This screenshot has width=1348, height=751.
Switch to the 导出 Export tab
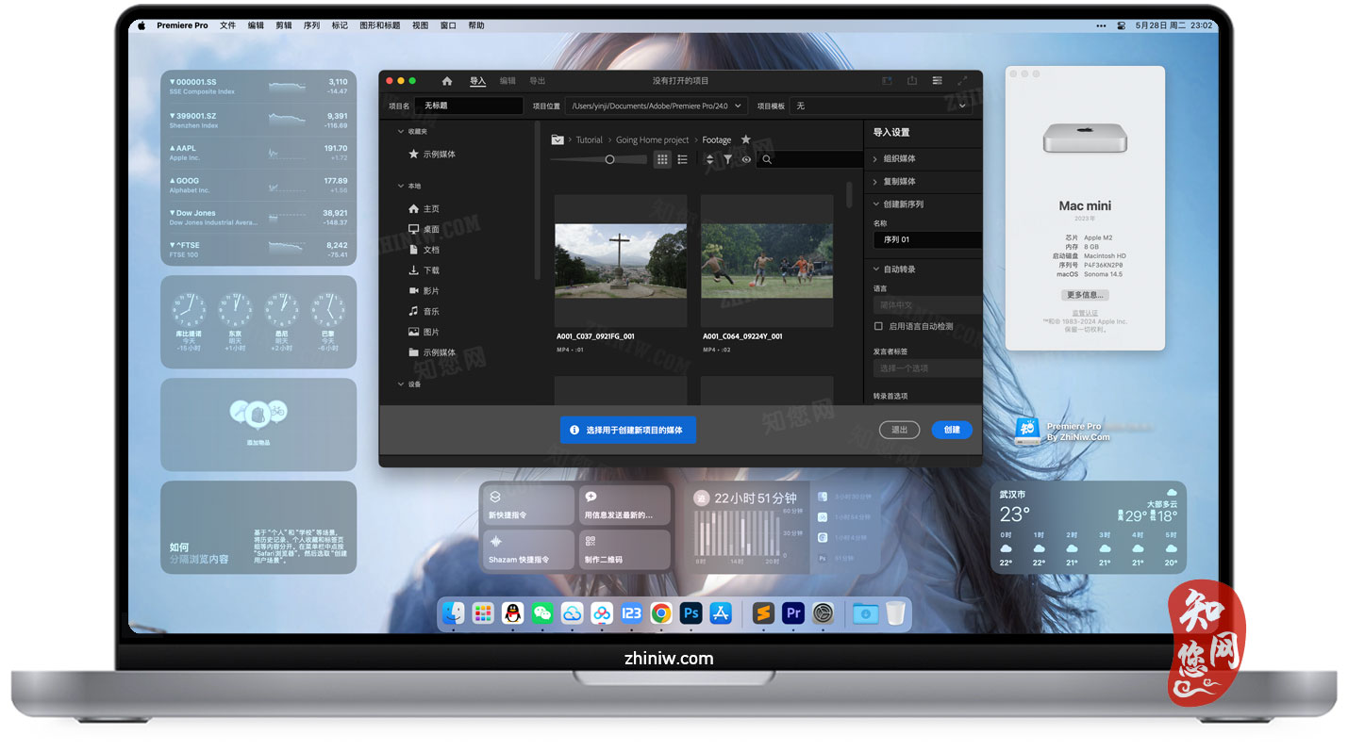[538, 81]
